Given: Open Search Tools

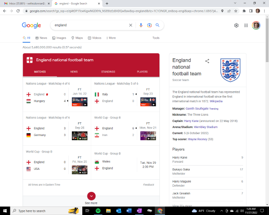Looking at the screenshot, I should tap(156, 38).
